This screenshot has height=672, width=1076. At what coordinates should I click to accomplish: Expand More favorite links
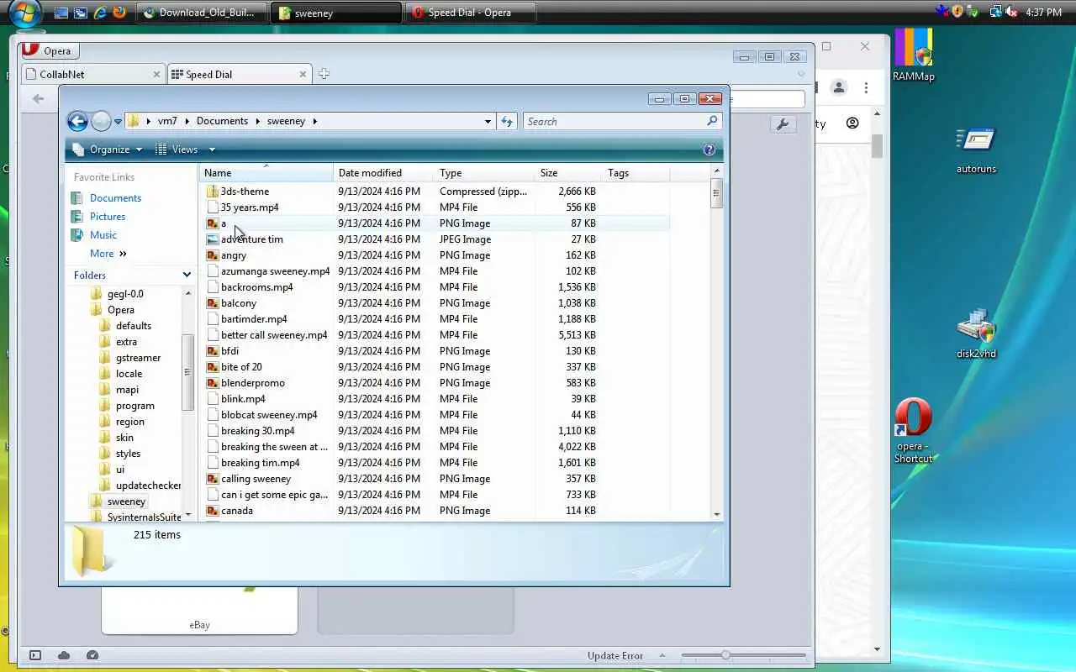pyautogui.click(x=108, y=254)
